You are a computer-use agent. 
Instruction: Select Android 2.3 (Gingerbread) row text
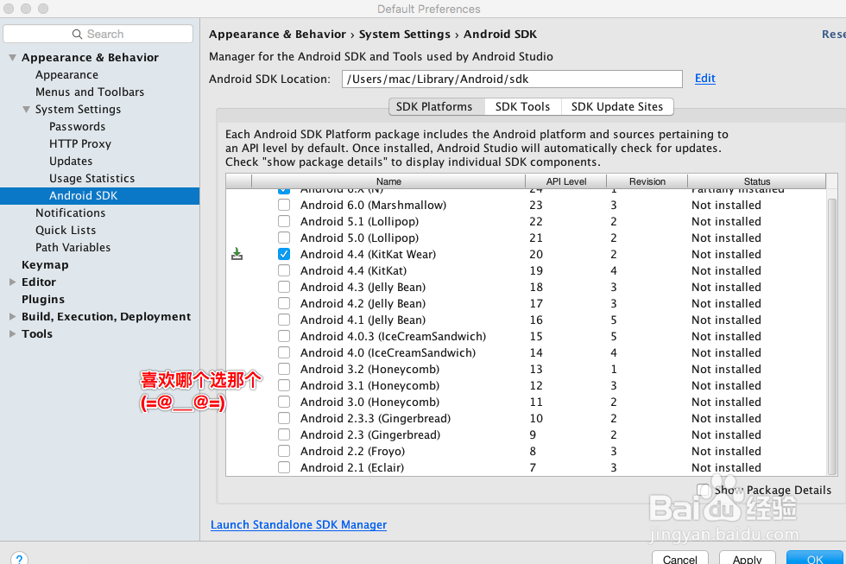370,434
